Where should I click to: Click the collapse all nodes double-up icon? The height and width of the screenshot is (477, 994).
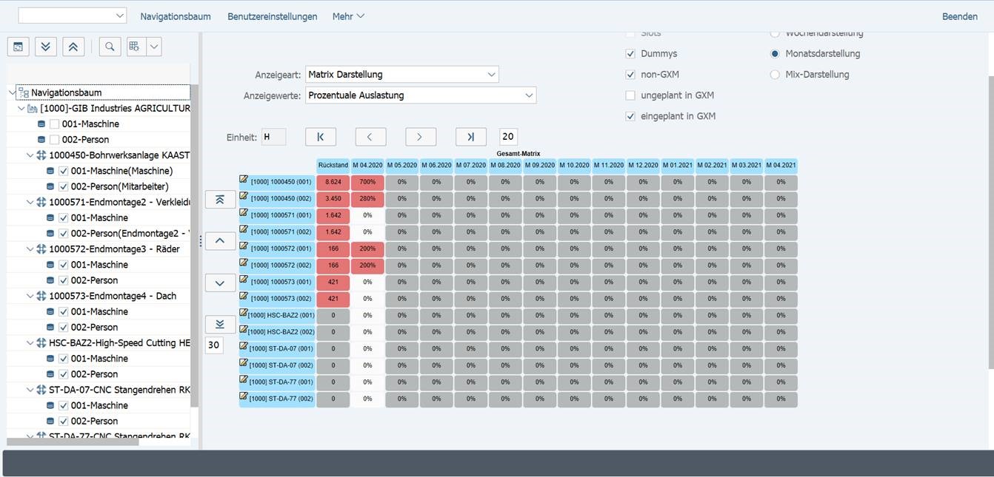(73, 47)
